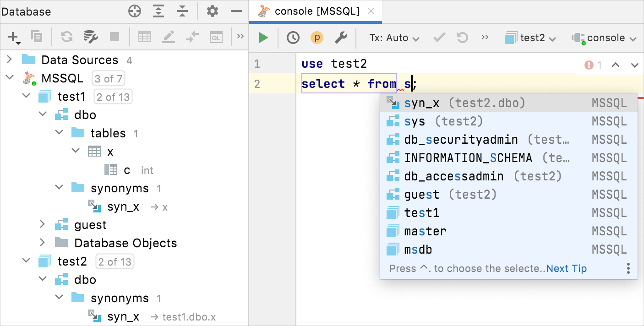The width and height of the screenshot is (644, 326).
Task: Click the Rollback arrow icon
Action: (463, 38)
